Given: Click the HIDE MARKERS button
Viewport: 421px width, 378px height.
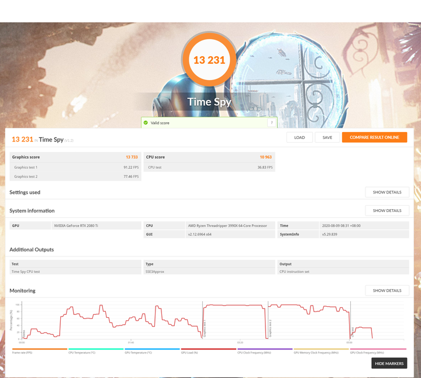Looking at the screenshot, I should 389,363.
